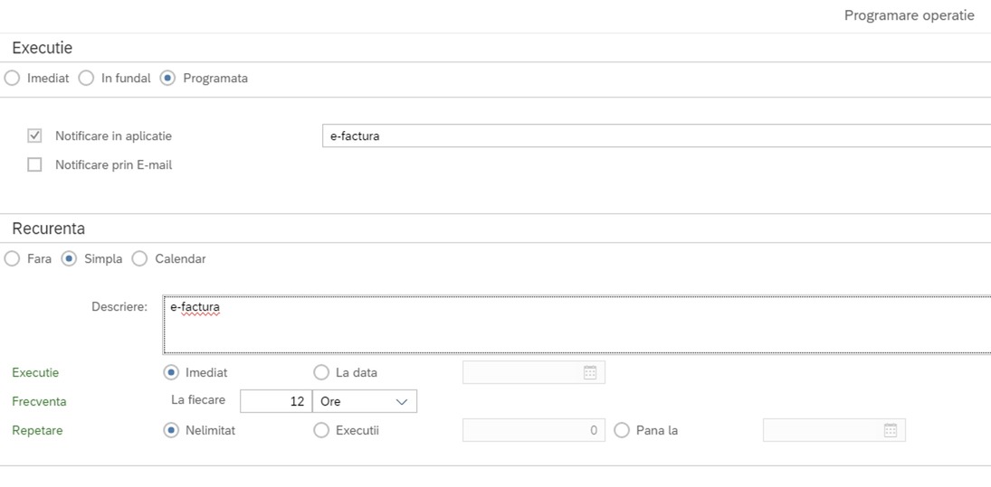Click the Executii count field showing 0

click(533, 430)
